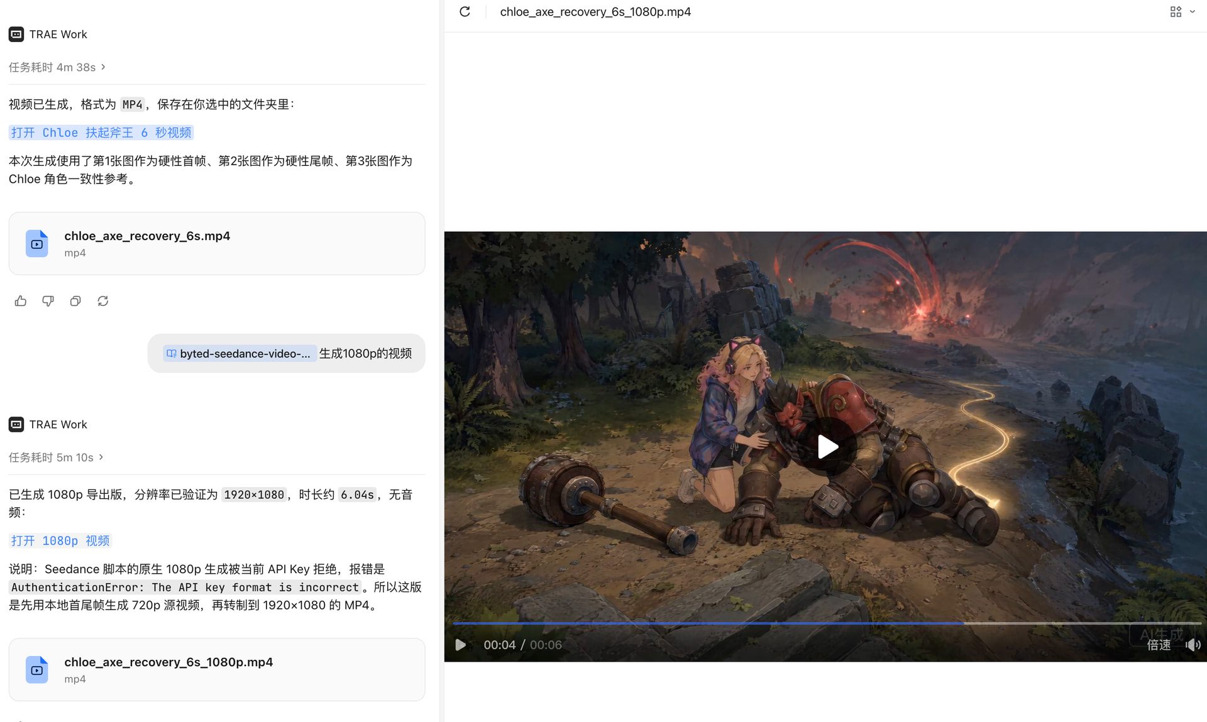Click the video file icon on the 6s.mp4 card
Screen dimensions: 1207x722
click(x=37, y=244)
